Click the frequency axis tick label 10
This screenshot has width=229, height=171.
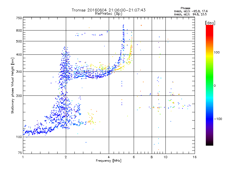tap(165, 157)
